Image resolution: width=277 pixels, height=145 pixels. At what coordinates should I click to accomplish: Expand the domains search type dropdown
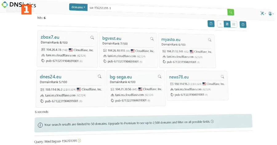(x=78, y=7)
